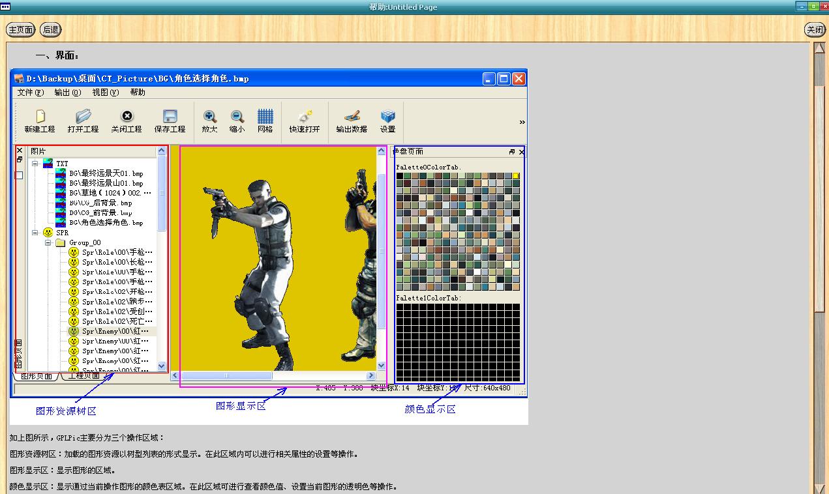Viewport: 829px width, 494px height.
Task: Click the help window system menu icon
Action: [5, 7]
